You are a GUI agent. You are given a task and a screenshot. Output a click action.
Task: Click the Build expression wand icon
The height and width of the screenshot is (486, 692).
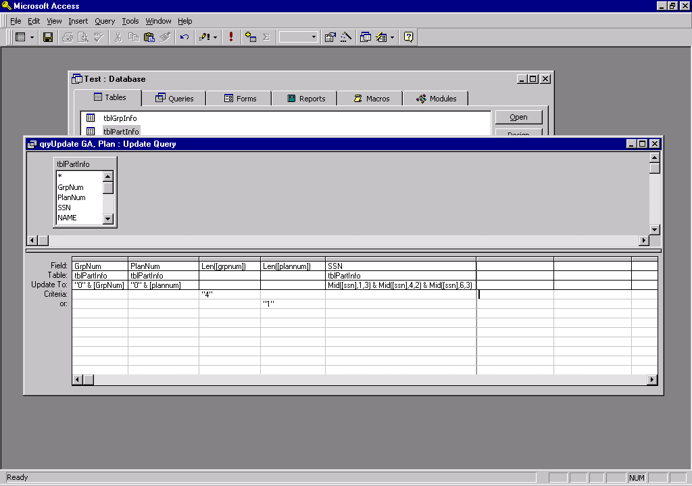(346, 37)
